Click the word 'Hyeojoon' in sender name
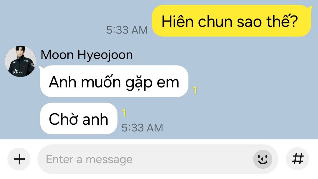Screen dimensions: 318x179 [105, 55]
